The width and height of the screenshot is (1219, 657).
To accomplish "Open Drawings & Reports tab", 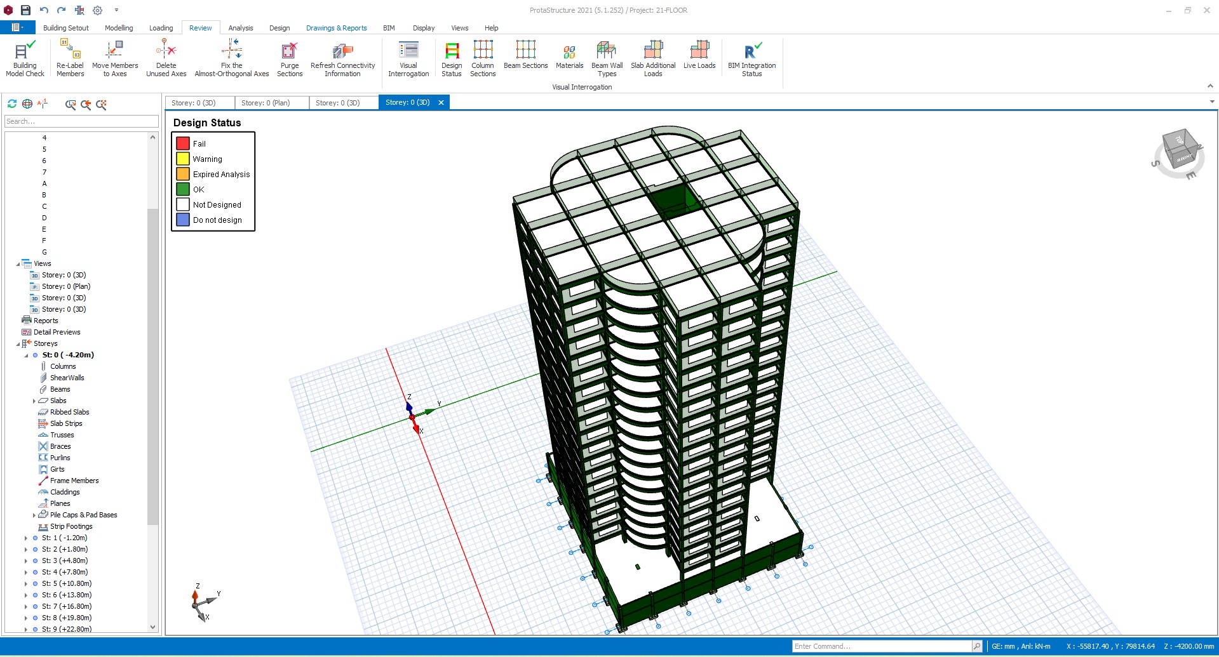I will point(336,28).
